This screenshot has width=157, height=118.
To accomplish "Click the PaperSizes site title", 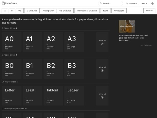I will pos(11,3).
